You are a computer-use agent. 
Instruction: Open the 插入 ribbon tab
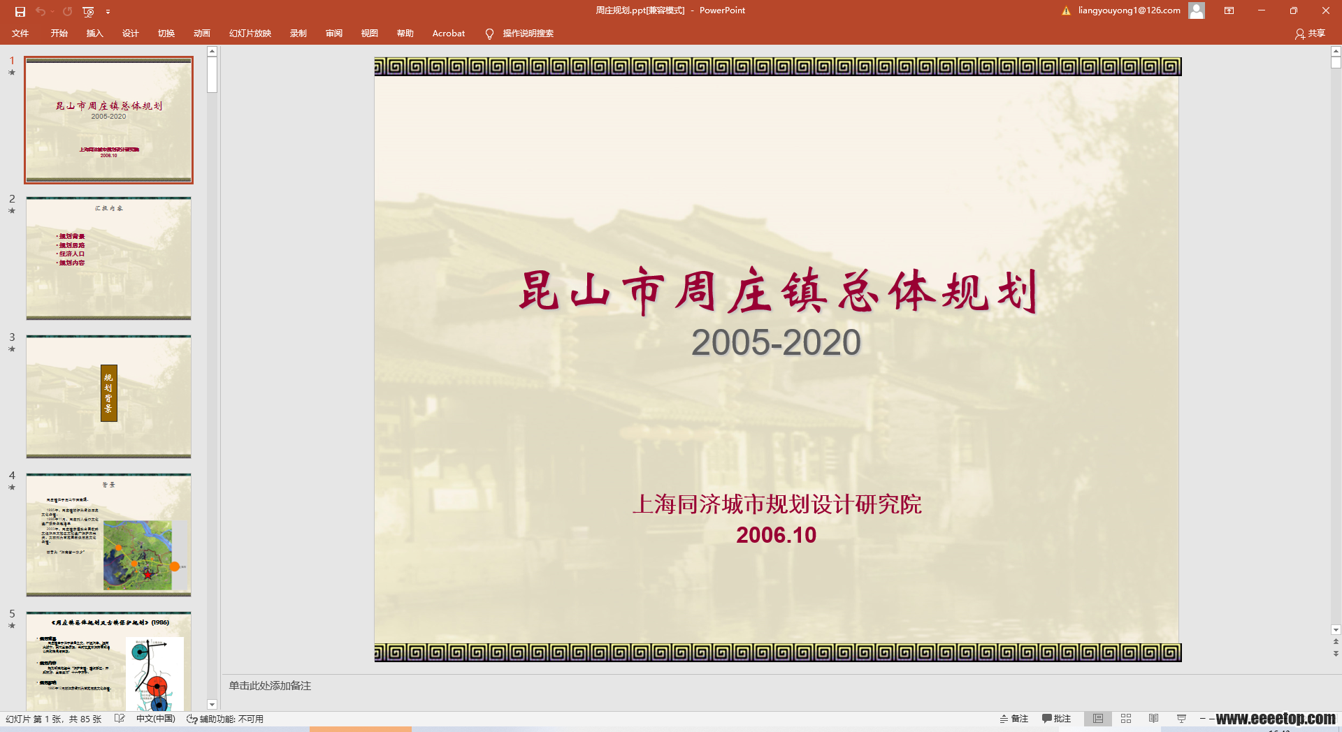94,33
